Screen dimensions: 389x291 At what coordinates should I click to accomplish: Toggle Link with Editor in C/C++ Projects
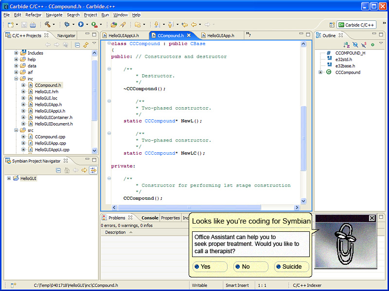[x=86, y=45]
